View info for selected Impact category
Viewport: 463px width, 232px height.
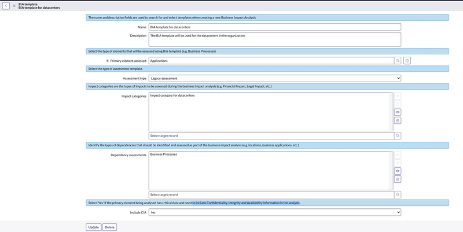[x=398, y=104]
